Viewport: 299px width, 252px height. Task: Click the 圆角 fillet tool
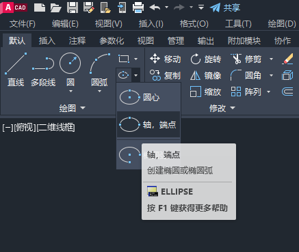click(x=246, y=75)
